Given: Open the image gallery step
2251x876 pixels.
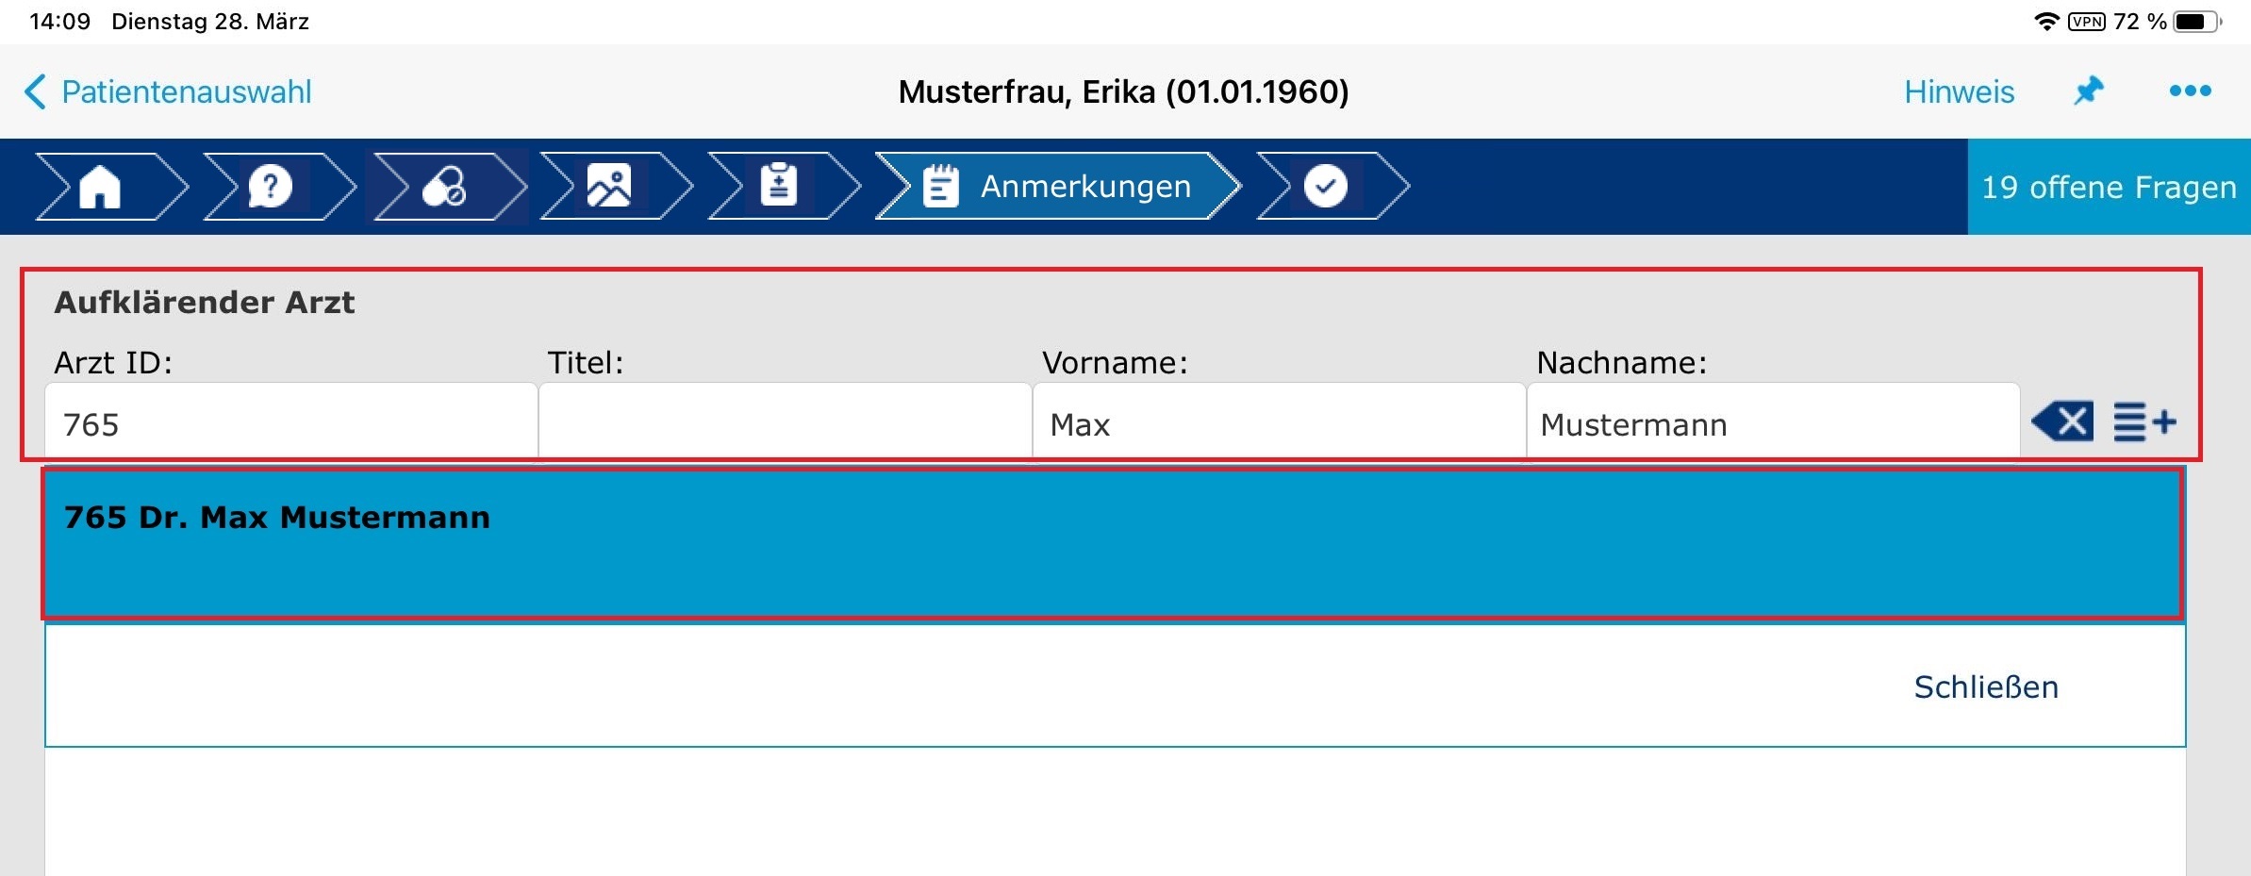Looking at the screenshot, I should [x=609, y=186].
